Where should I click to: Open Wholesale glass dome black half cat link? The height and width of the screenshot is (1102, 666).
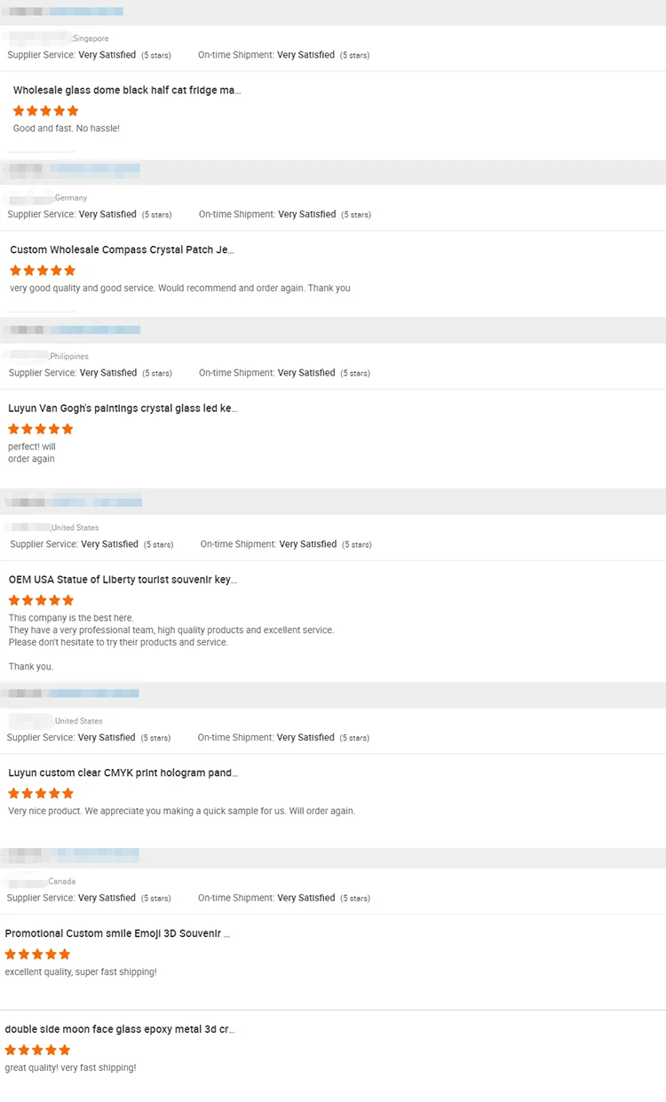pos(127,91)
